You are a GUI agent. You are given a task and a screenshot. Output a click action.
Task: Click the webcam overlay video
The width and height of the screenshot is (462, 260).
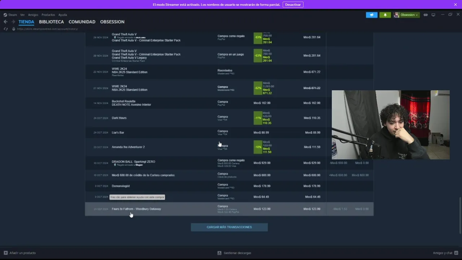[391, 125]
